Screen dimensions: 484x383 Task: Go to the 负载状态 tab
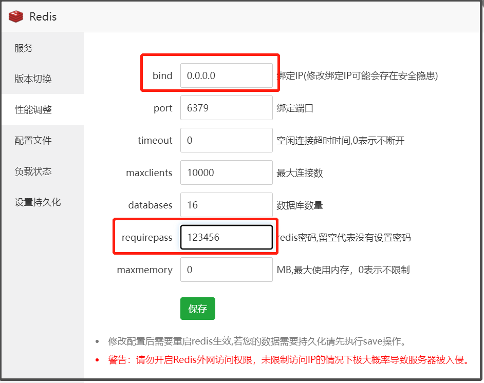point(33,171)
